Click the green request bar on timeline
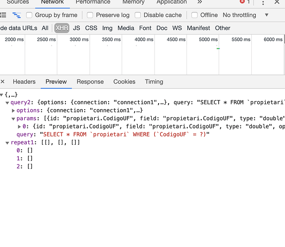The height and width of the screenshot is (247, 285). 218,48
